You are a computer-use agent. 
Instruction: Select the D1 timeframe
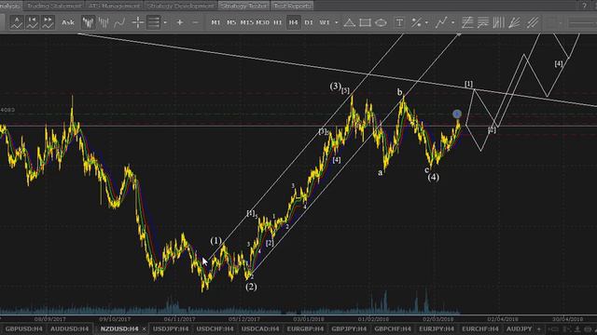coord(309,22)
